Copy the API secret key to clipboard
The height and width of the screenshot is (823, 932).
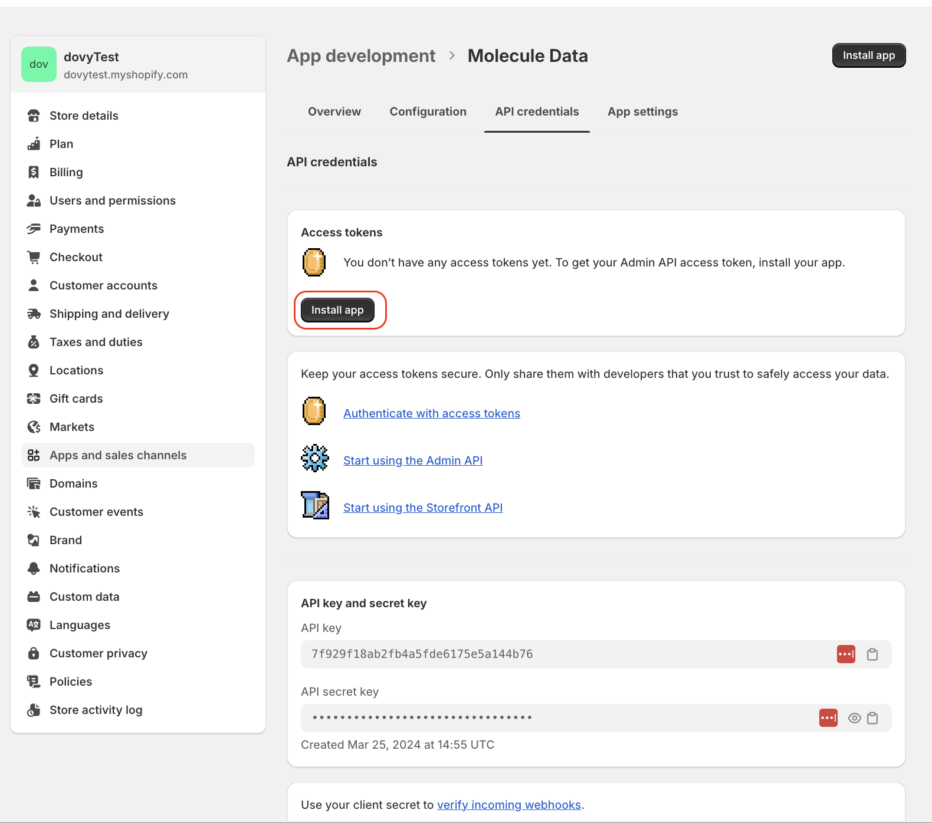coord(872,718)
